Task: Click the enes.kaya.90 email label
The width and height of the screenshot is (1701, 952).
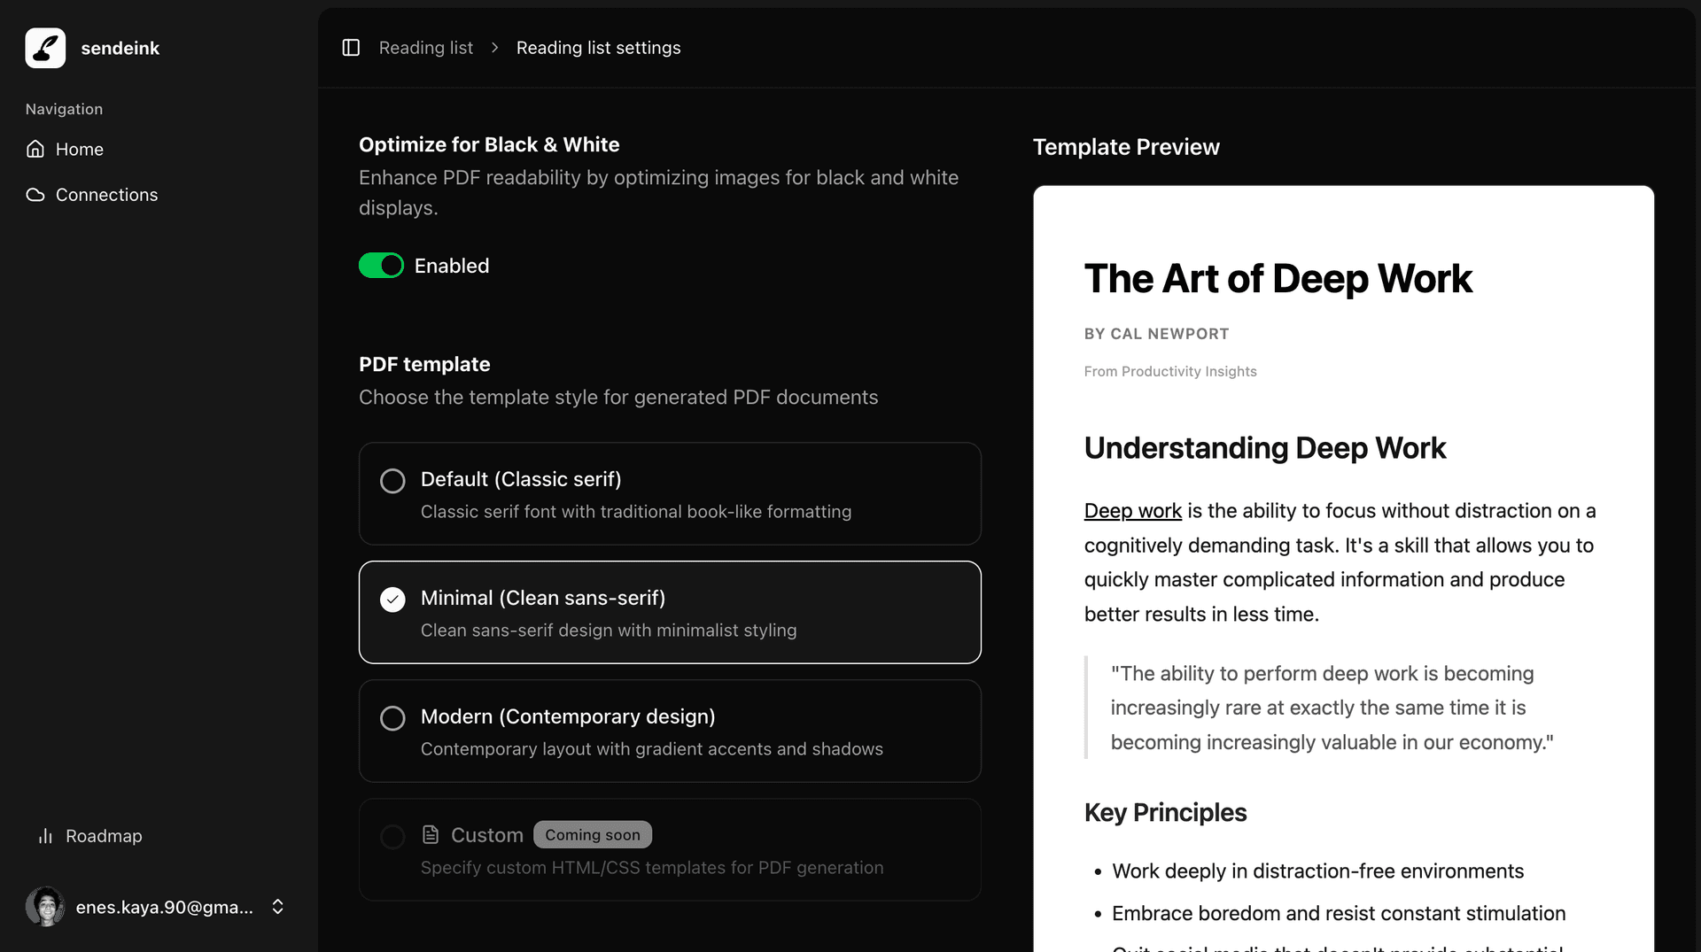Action: (x=163, y=906)
